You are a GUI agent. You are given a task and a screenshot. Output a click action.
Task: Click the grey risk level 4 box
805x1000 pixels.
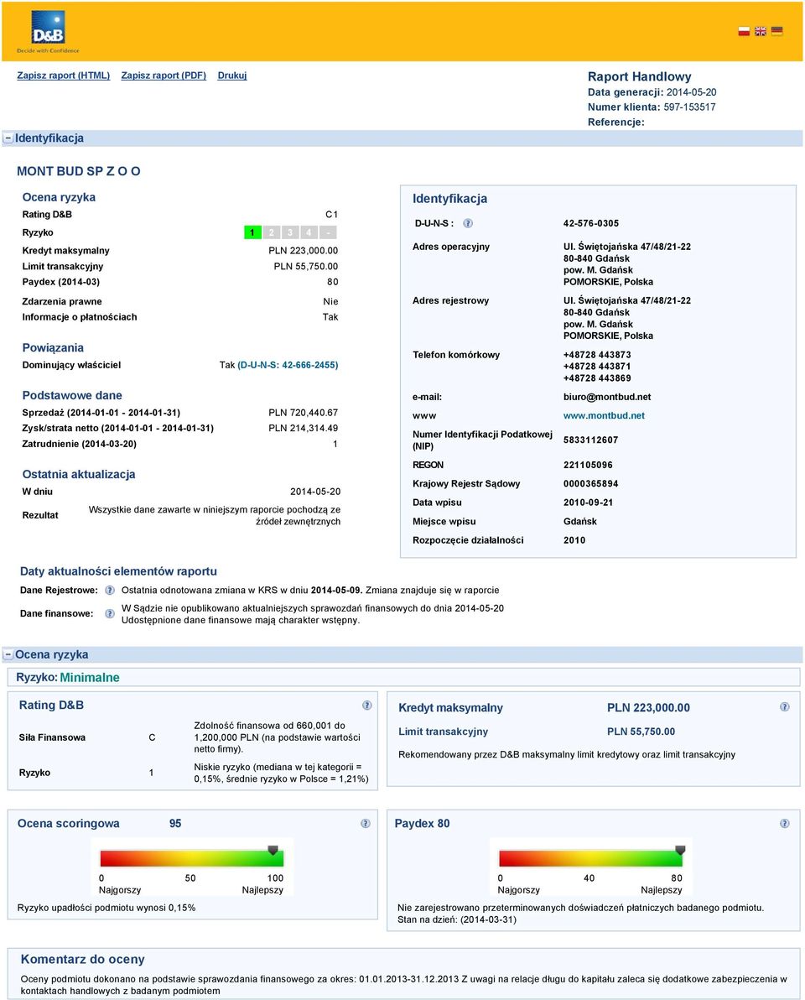(x=309, y=232)
